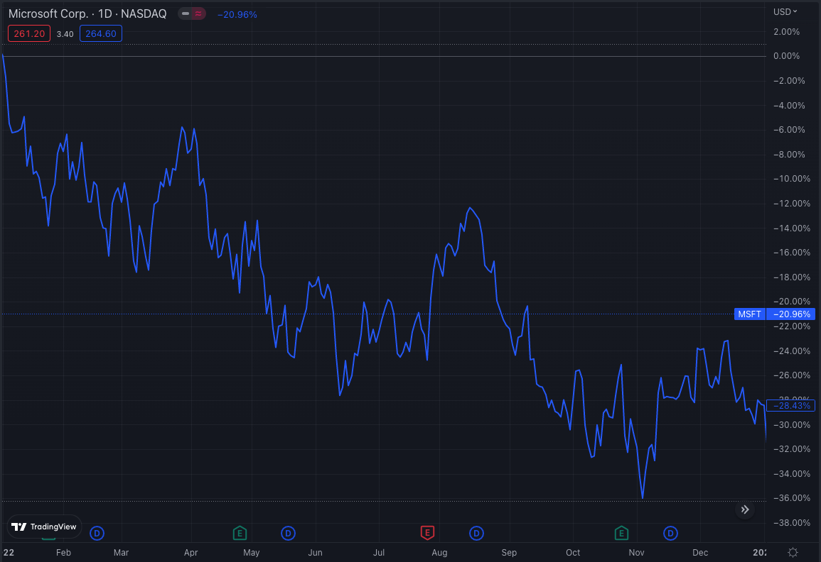
Task: Click the -28.43% outlined price label
Action: [x=790, y=405]
